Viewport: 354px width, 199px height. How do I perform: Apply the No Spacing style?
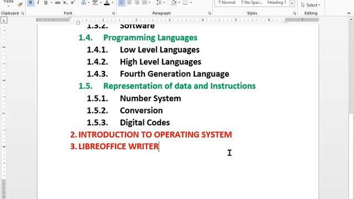point(252,2)
